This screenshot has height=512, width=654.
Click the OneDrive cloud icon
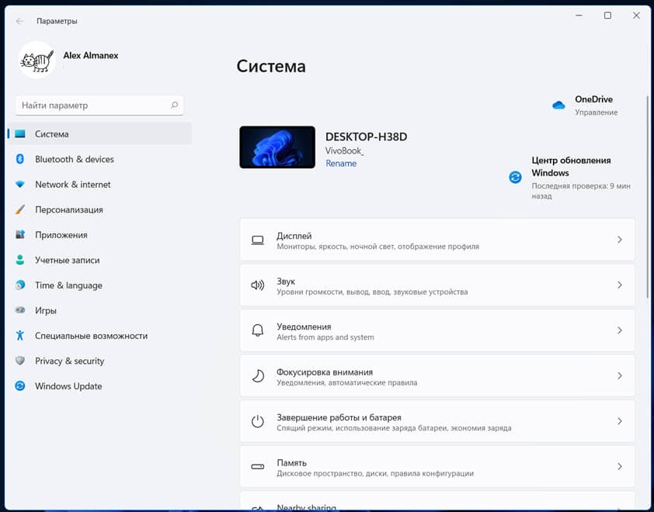pos(558,105)
